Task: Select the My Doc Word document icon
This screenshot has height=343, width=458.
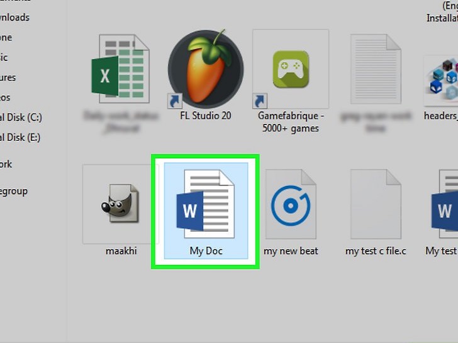Action: point(206,204)
